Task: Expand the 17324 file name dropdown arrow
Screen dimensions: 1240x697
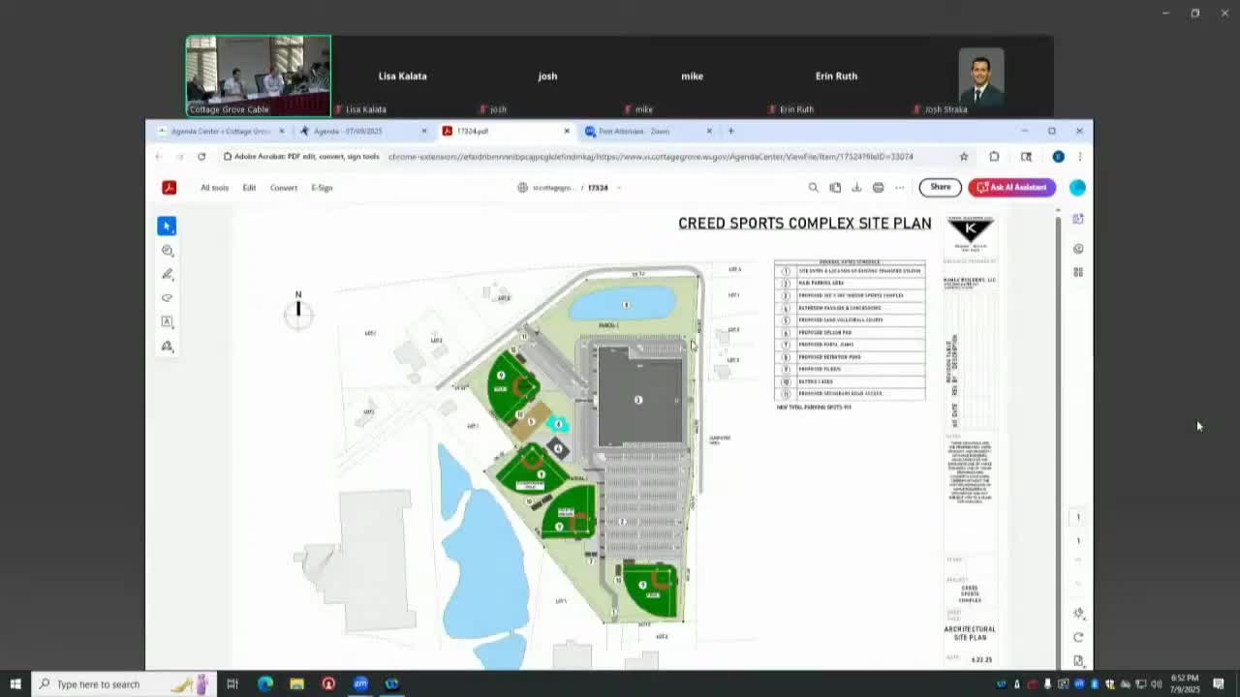Action: [x=618, y=188]
